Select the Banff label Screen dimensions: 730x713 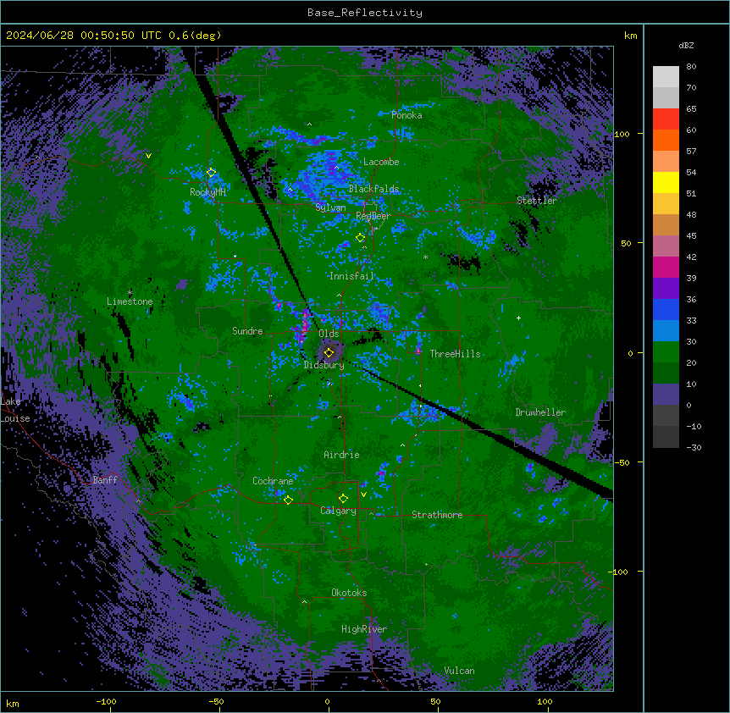[x=105, y=480]
